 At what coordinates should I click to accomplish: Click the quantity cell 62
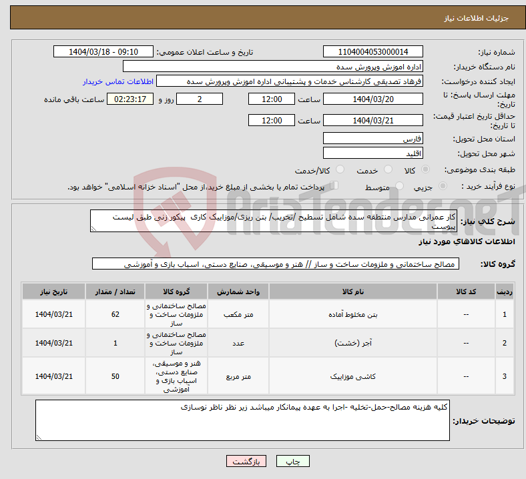(x=115, y=314)
